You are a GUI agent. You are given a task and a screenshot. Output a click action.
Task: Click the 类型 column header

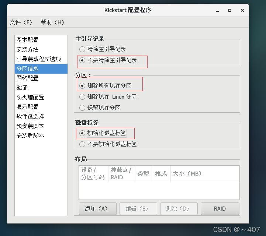(x=144, y=174)
